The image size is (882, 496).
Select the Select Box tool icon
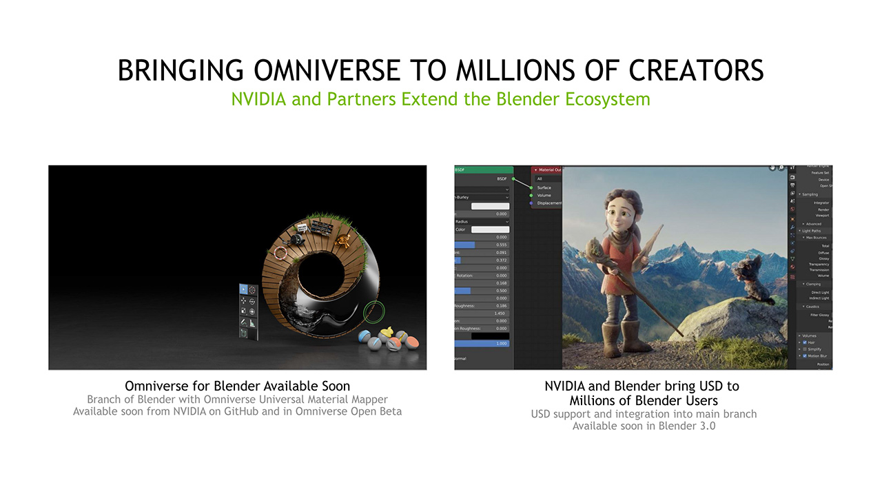pos(243,289)
